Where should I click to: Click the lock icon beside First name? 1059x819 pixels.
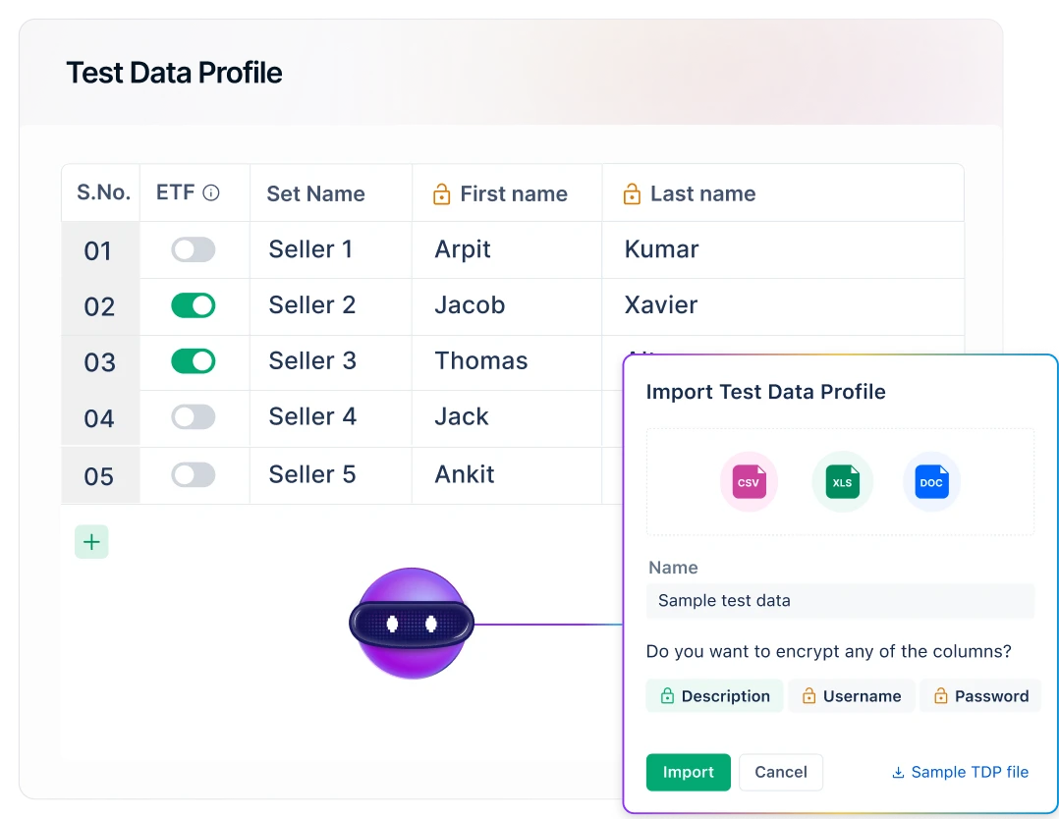click(441, 193)
